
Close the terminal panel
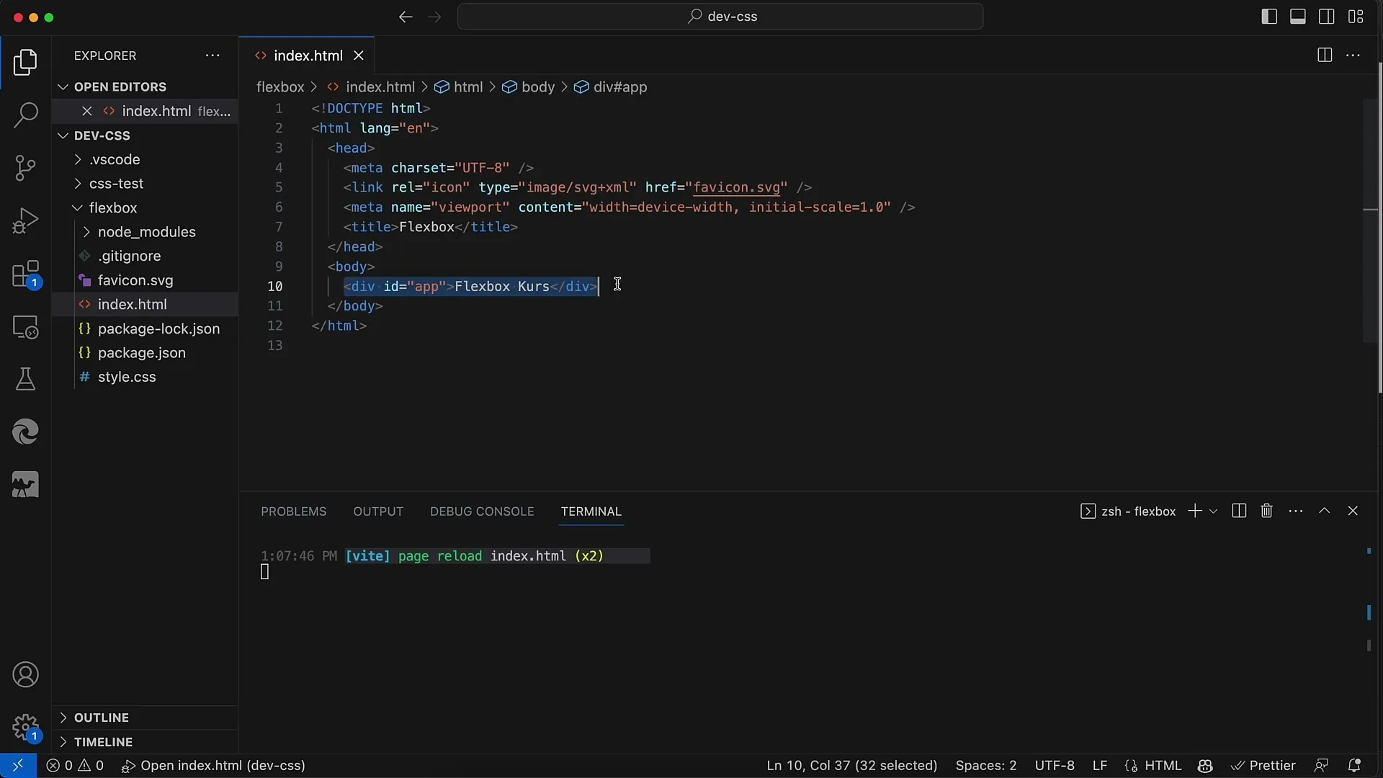1353,511
